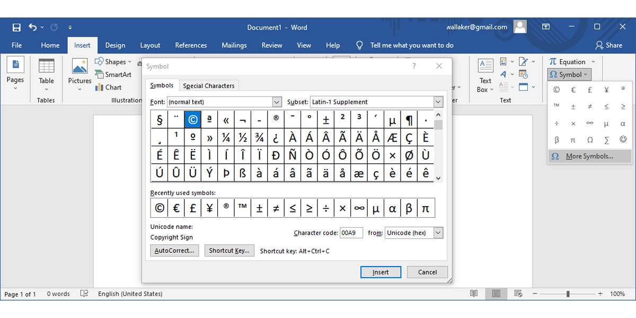Screen dimensions: 636x318
Task: Open the SmartArt graphic tool
Action: pyautogui.click(x=114, y=74)
